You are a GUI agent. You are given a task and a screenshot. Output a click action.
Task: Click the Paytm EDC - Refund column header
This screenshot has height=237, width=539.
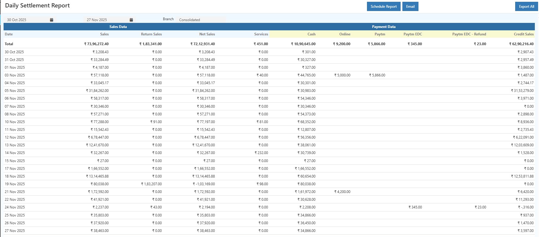click(x=469, y=34)
